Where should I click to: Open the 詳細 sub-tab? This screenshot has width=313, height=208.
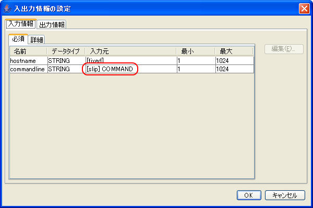coord(37,40)
